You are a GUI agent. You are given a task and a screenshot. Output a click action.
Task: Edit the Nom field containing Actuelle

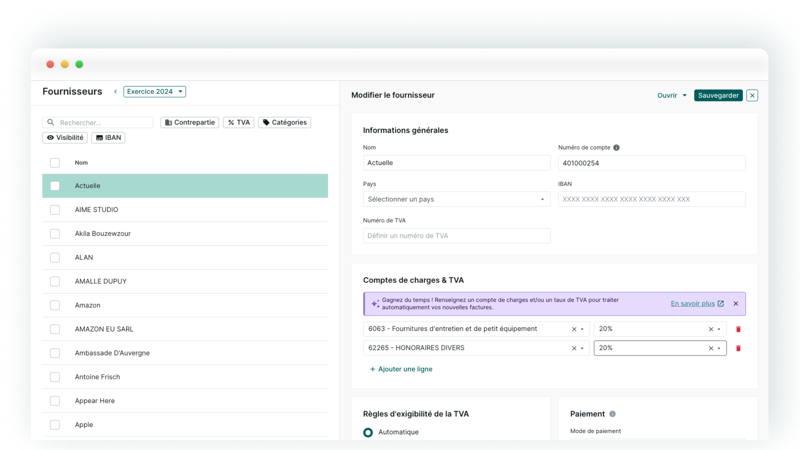[456, 163]
